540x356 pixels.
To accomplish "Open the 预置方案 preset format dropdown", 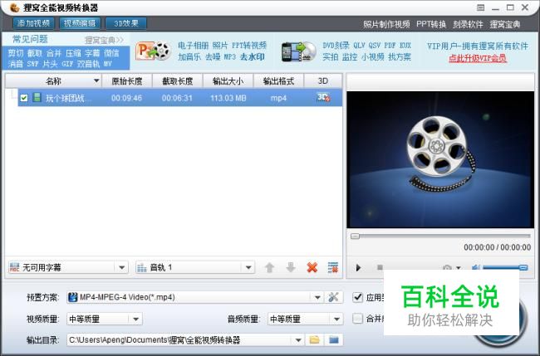I will 317,297.
